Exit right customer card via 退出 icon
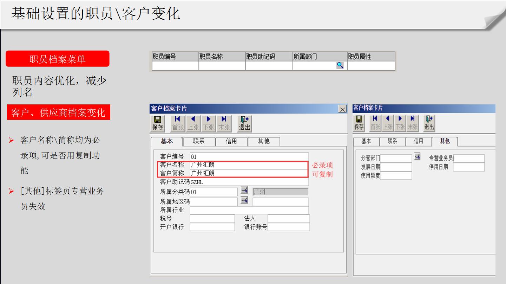 tap(429, 122)
